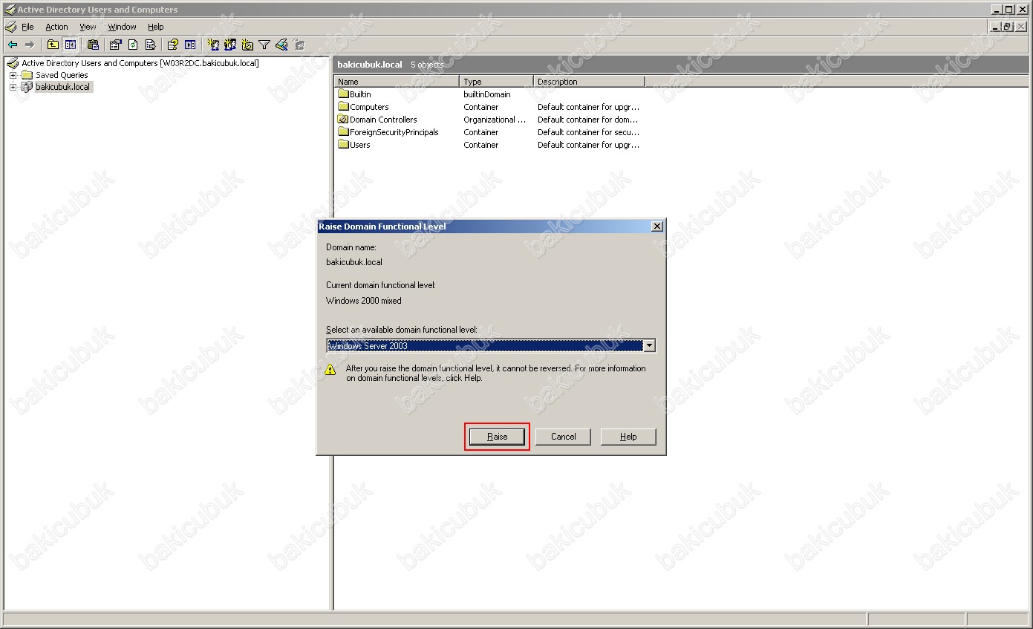Click the bakicubuk.local domain name in dialog

tap(354, 262)
